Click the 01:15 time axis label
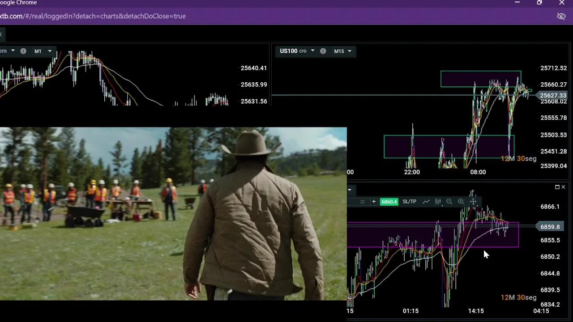 (x=411, y=311)
